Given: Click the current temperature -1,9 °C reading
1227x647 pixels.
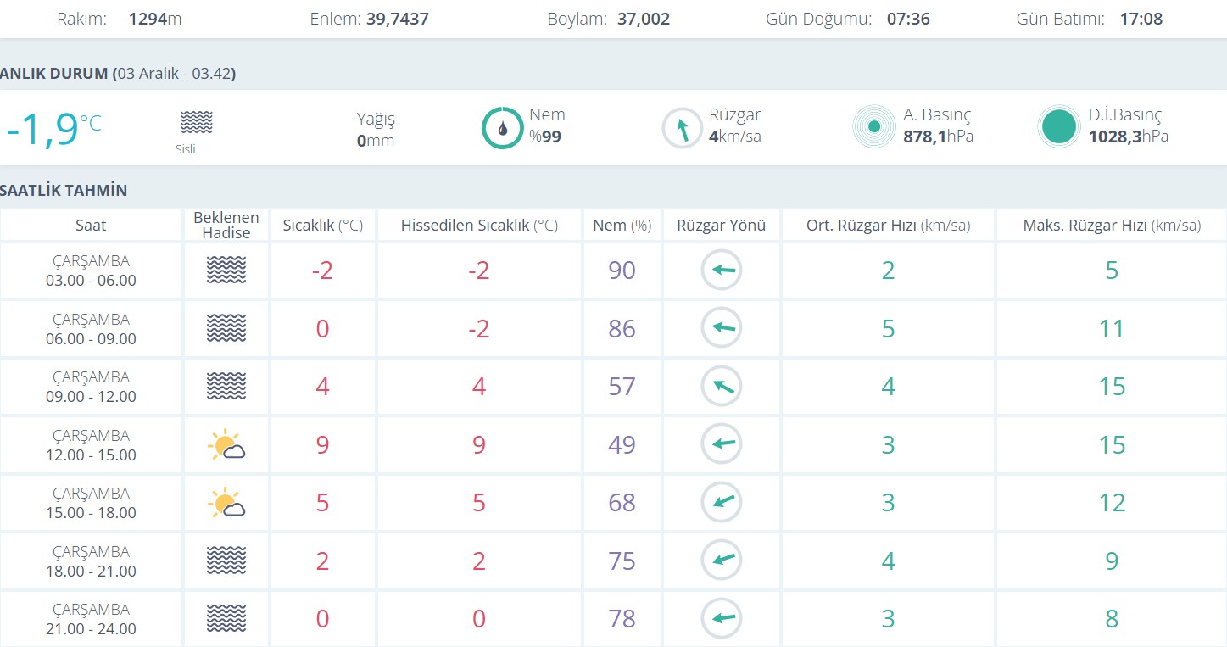Looking at the screenshot, I should (x=53, y=129).
